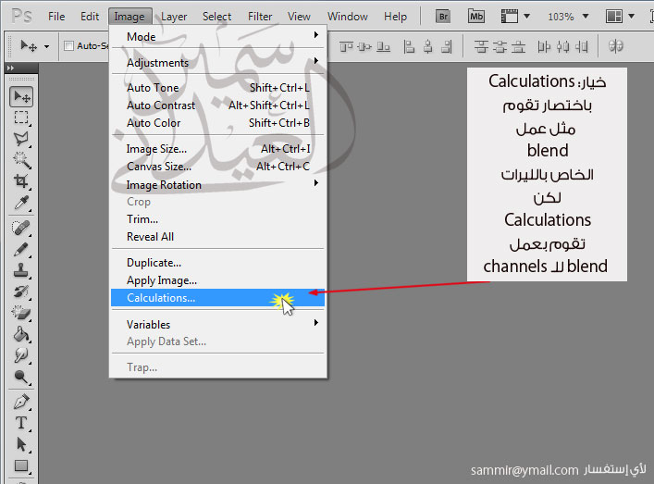This screenshot has width=654, height=484.
Task: Select the Path Selection tool
Action: [x=21, y=444]
